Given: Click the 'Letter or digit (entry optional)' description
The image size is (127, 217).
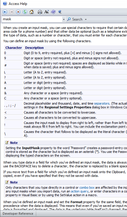Looking at the screenshot, I should (45, 88).
